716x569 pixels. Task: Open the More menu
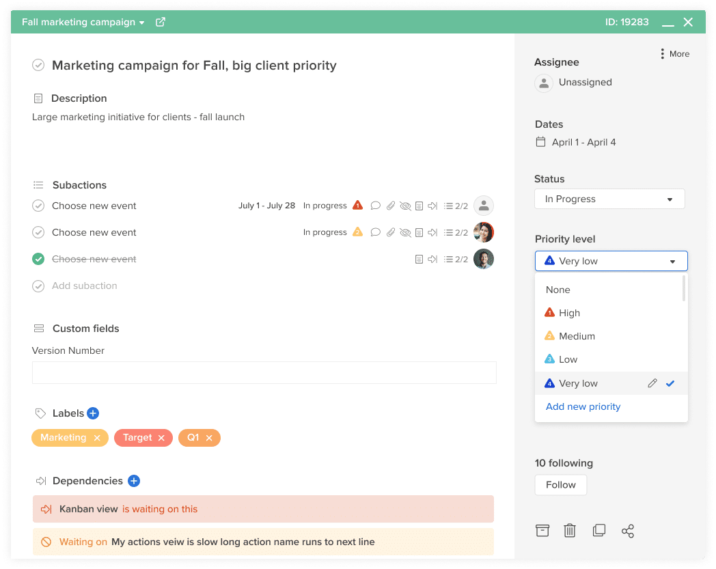tap(674, 53)
